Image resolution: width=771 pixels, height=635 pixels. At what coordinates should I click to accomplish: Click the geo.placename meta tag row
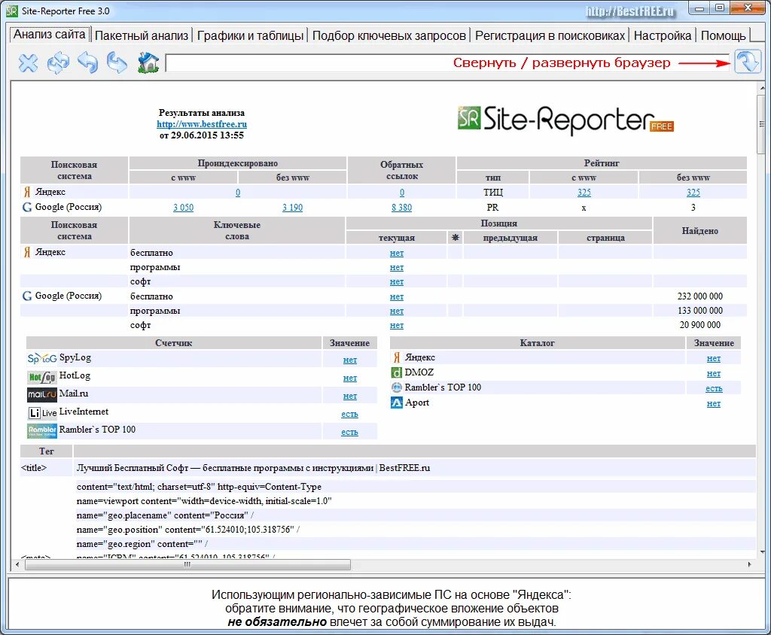coord(415,515)
